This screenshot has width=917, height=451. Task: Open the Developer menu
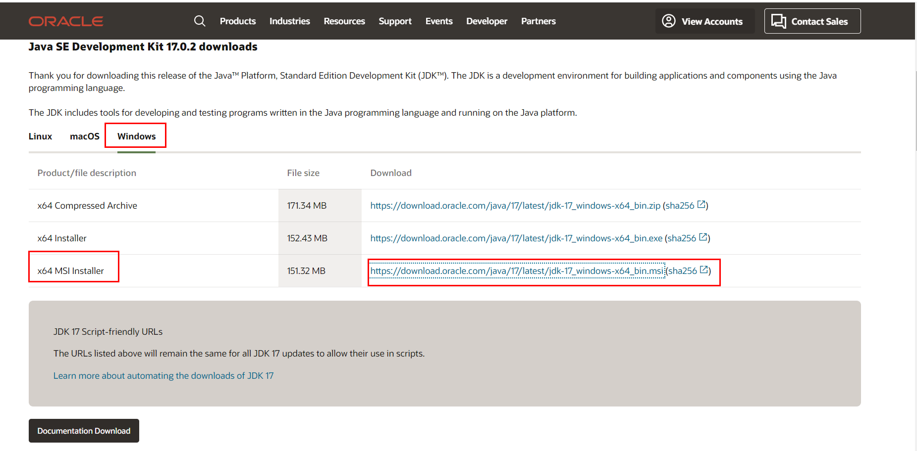click(x=487, y=21)
